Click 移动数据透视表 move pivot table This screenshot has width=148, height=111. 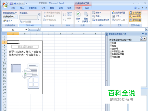pyautogui.click(x=101, y=20)
